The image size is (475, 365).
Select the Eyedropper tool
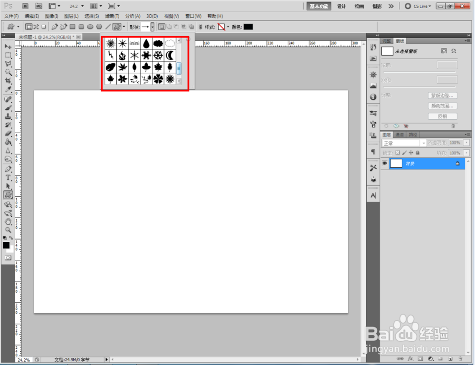(x=8, y=89)
